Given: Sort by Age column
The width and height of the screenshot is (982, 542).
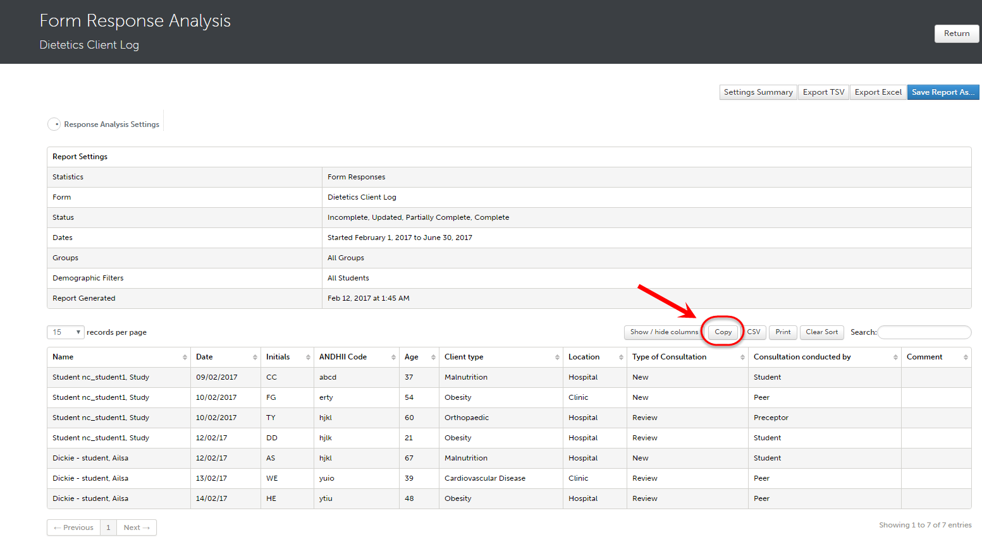Looking at the screenshot, I should 419,357.
